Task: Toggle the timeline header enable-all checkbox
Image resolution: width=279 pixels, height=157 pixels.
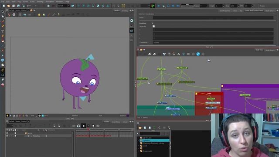Action: [x=15, y=130]
